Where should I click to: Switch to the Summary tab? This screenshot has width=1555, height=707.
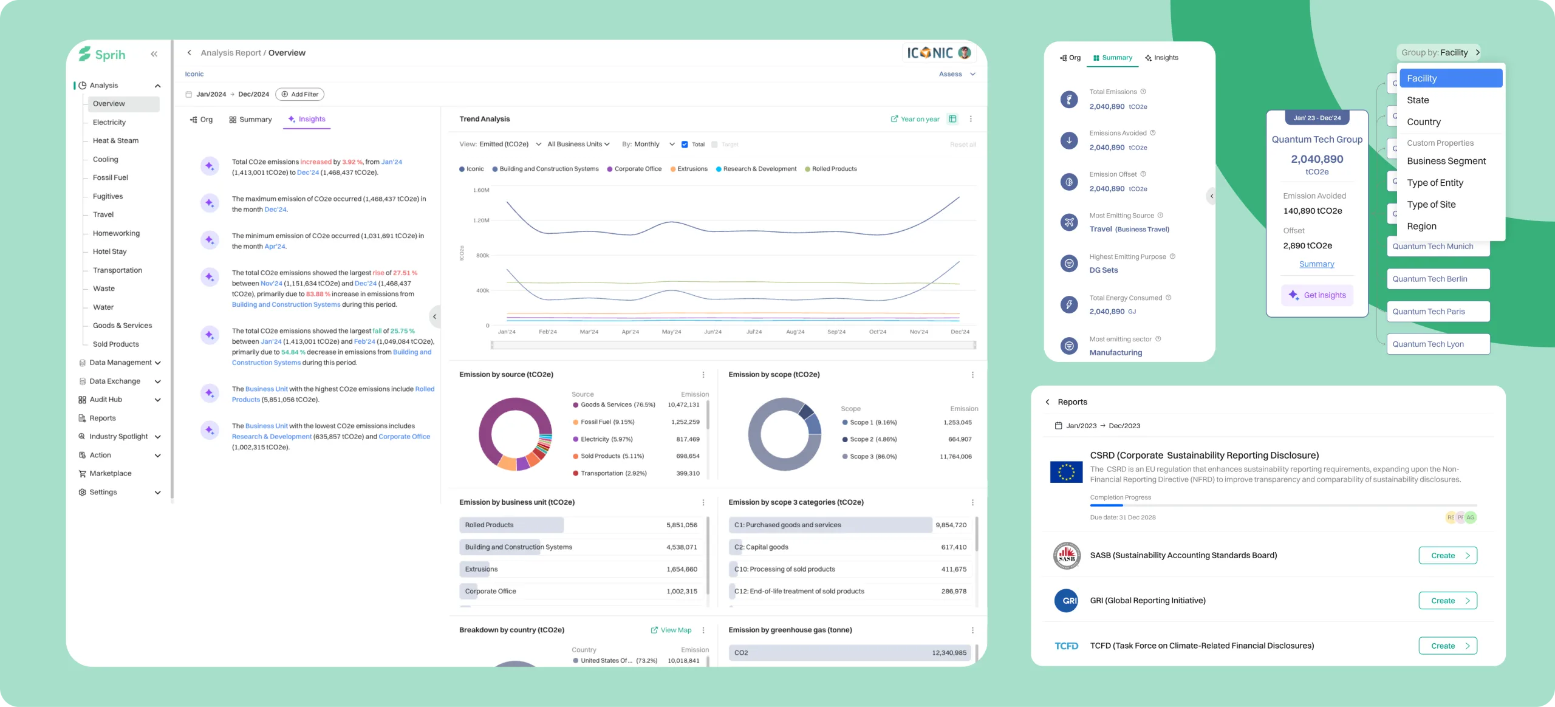coord(250,120)
